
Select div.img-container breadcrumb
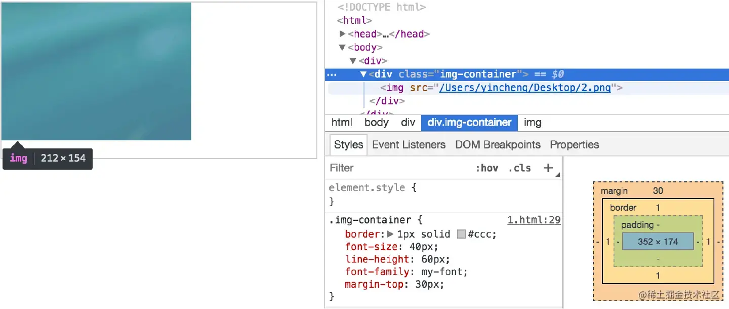[469, 123]
